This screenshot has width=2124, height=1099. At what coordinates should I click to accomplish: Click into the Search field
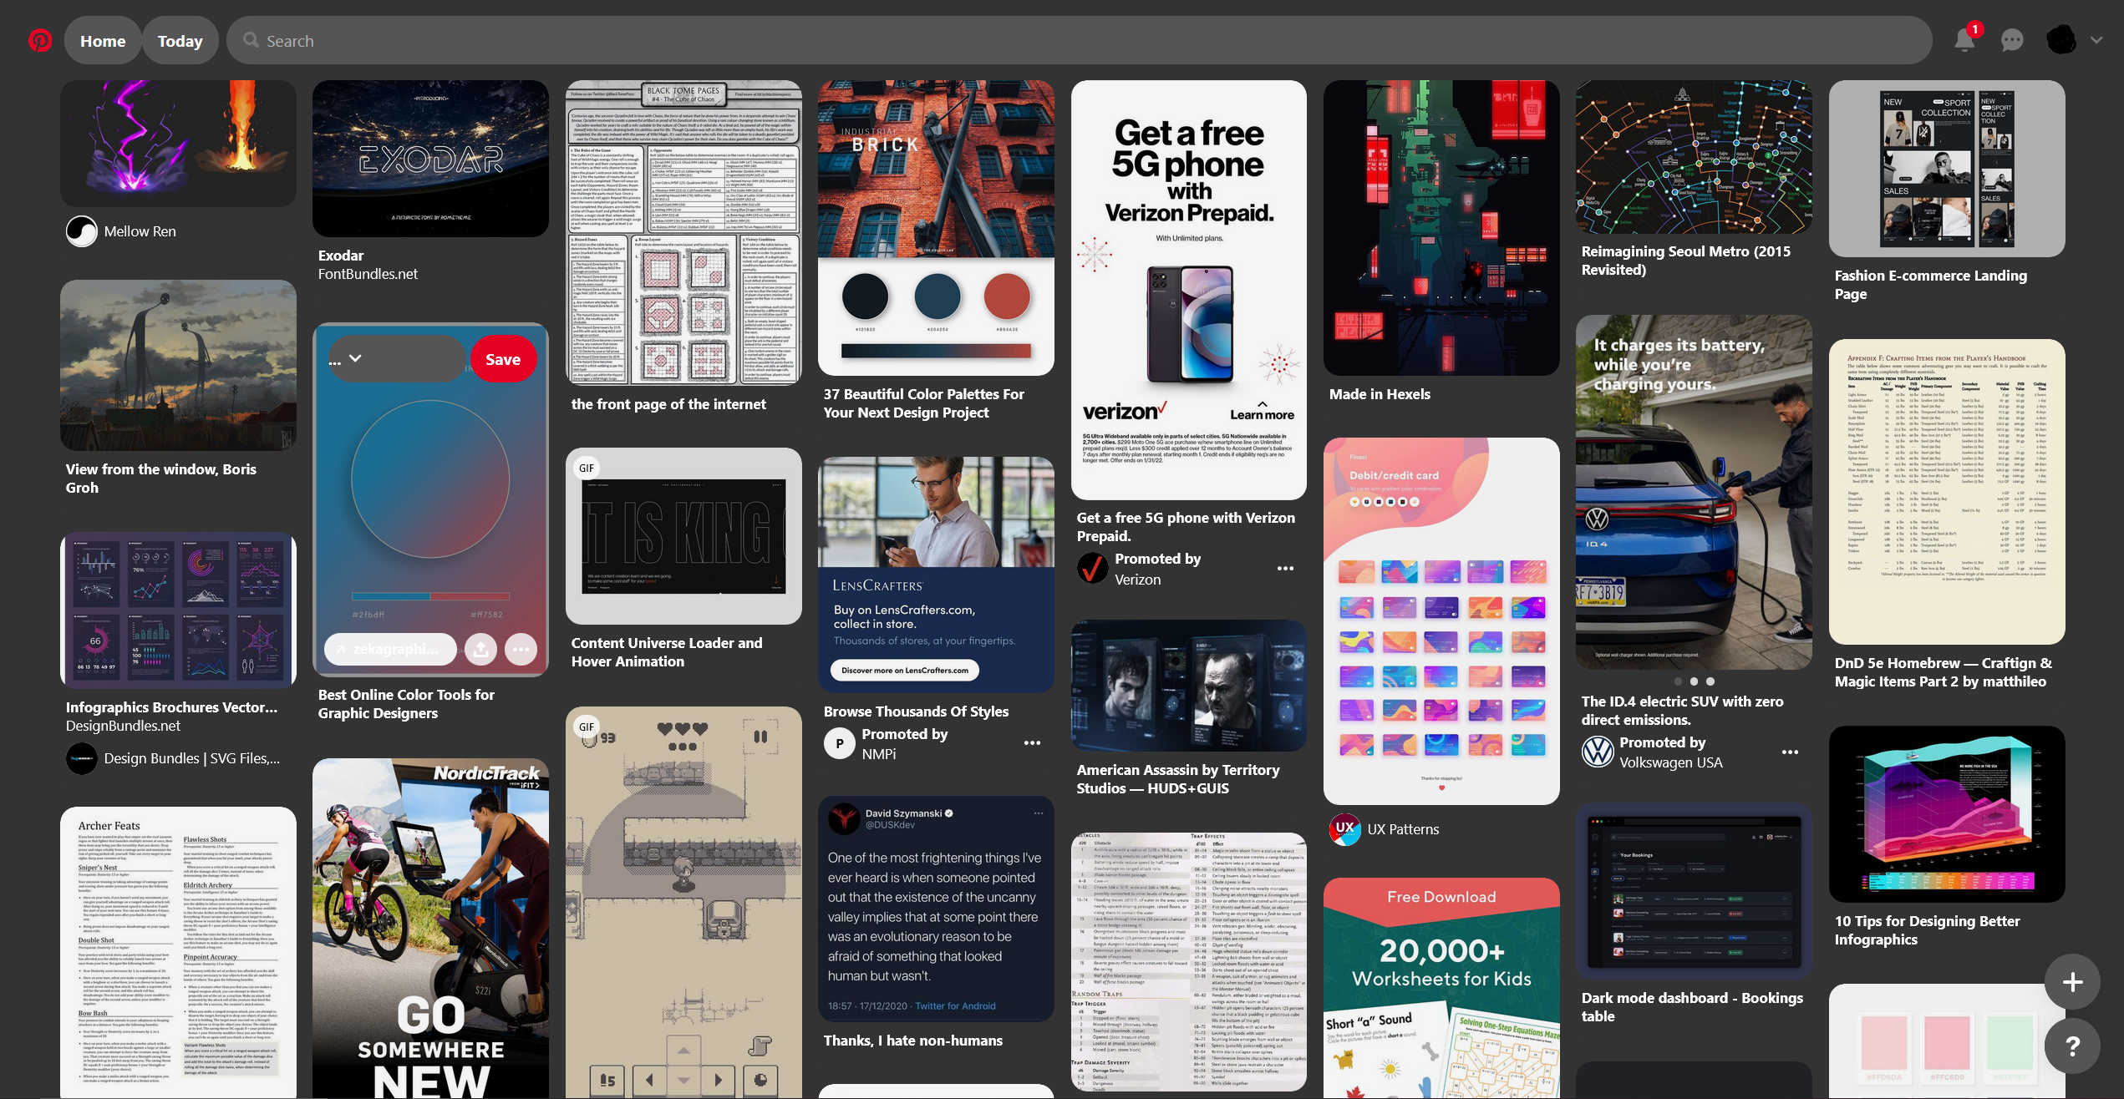(1079, 41)
